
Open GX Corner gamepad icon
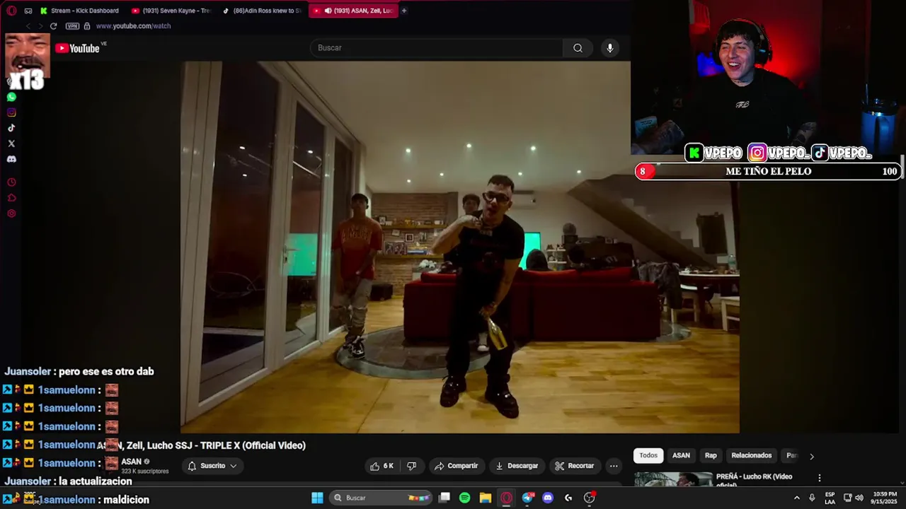(28, 11)
